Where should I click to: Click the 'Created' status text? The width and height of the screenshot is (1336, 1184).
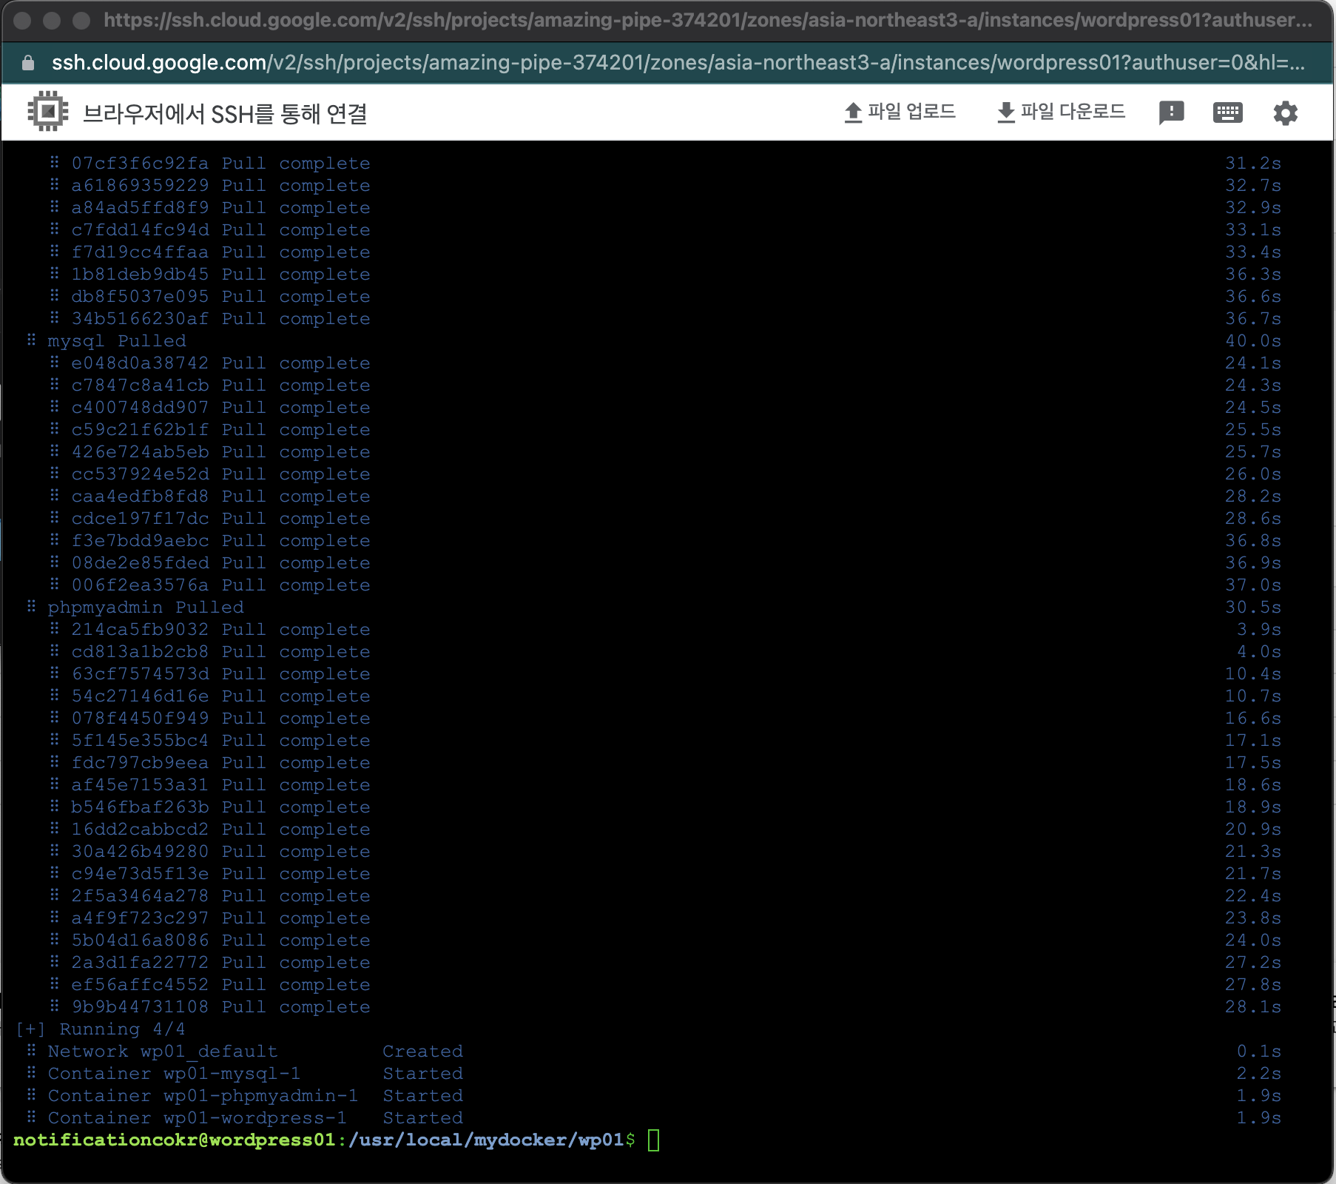tap(422, 1052)
